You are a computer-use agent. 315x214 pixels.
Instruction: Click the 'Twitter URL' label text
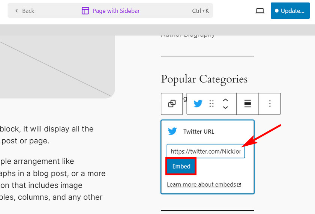point(199,131)
